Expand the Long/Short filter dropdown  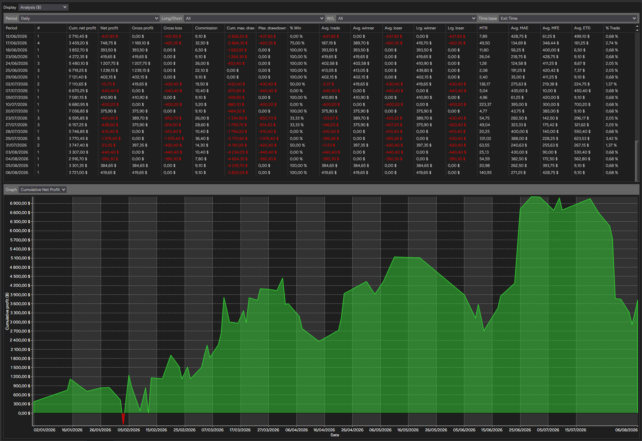254,18
